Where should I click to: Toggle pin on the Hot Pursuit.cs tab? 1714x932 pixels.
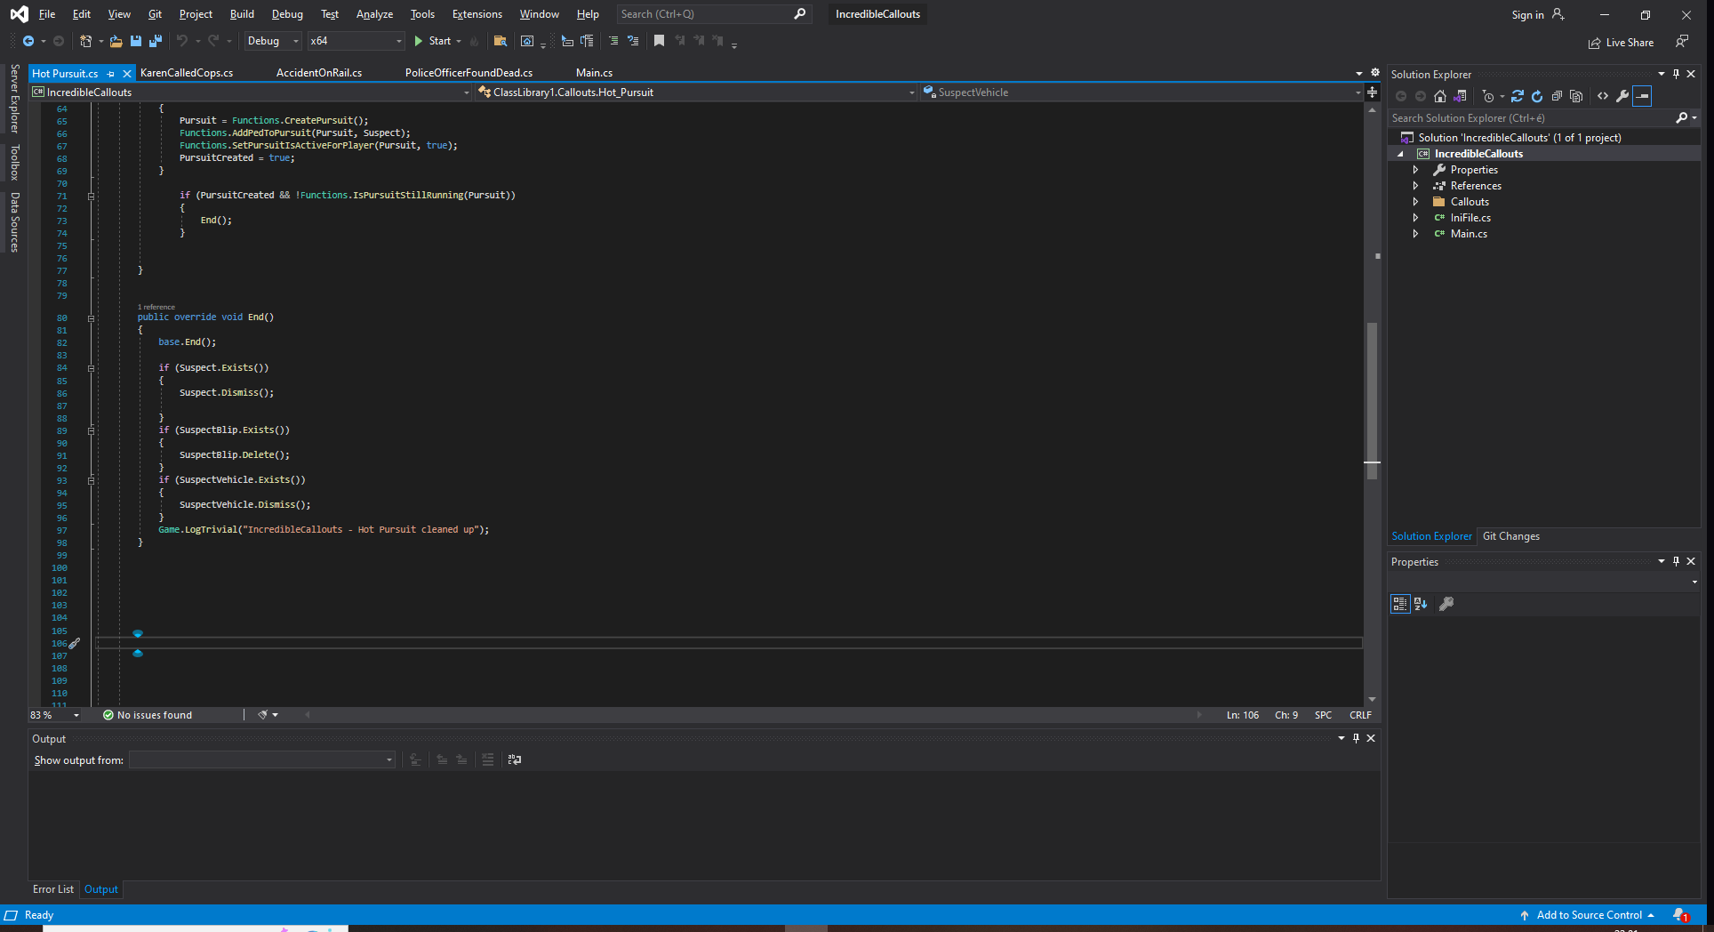click(x=111, y=74)
